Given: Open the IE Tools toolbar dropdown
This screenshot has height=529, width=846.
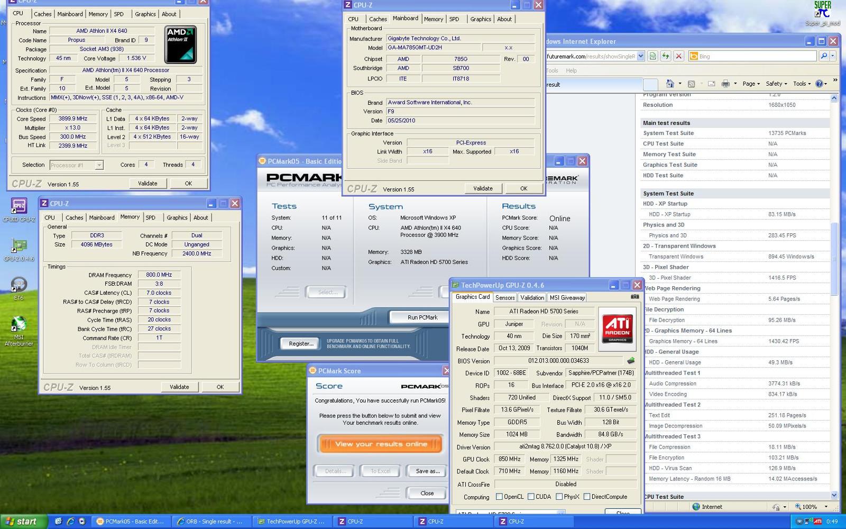Looking at the screenshot, I should click(x=802, y=84).
